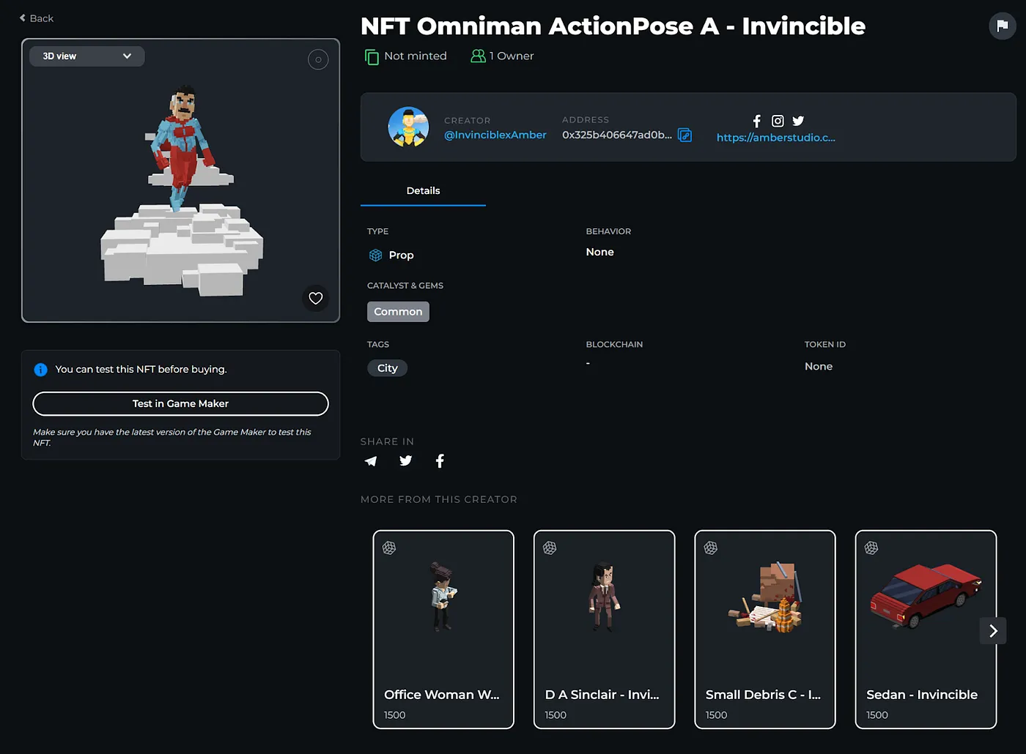This screenshot has width=1026, height=754.
Task: Click the Prop type cube icon
Action: (375, 255)
